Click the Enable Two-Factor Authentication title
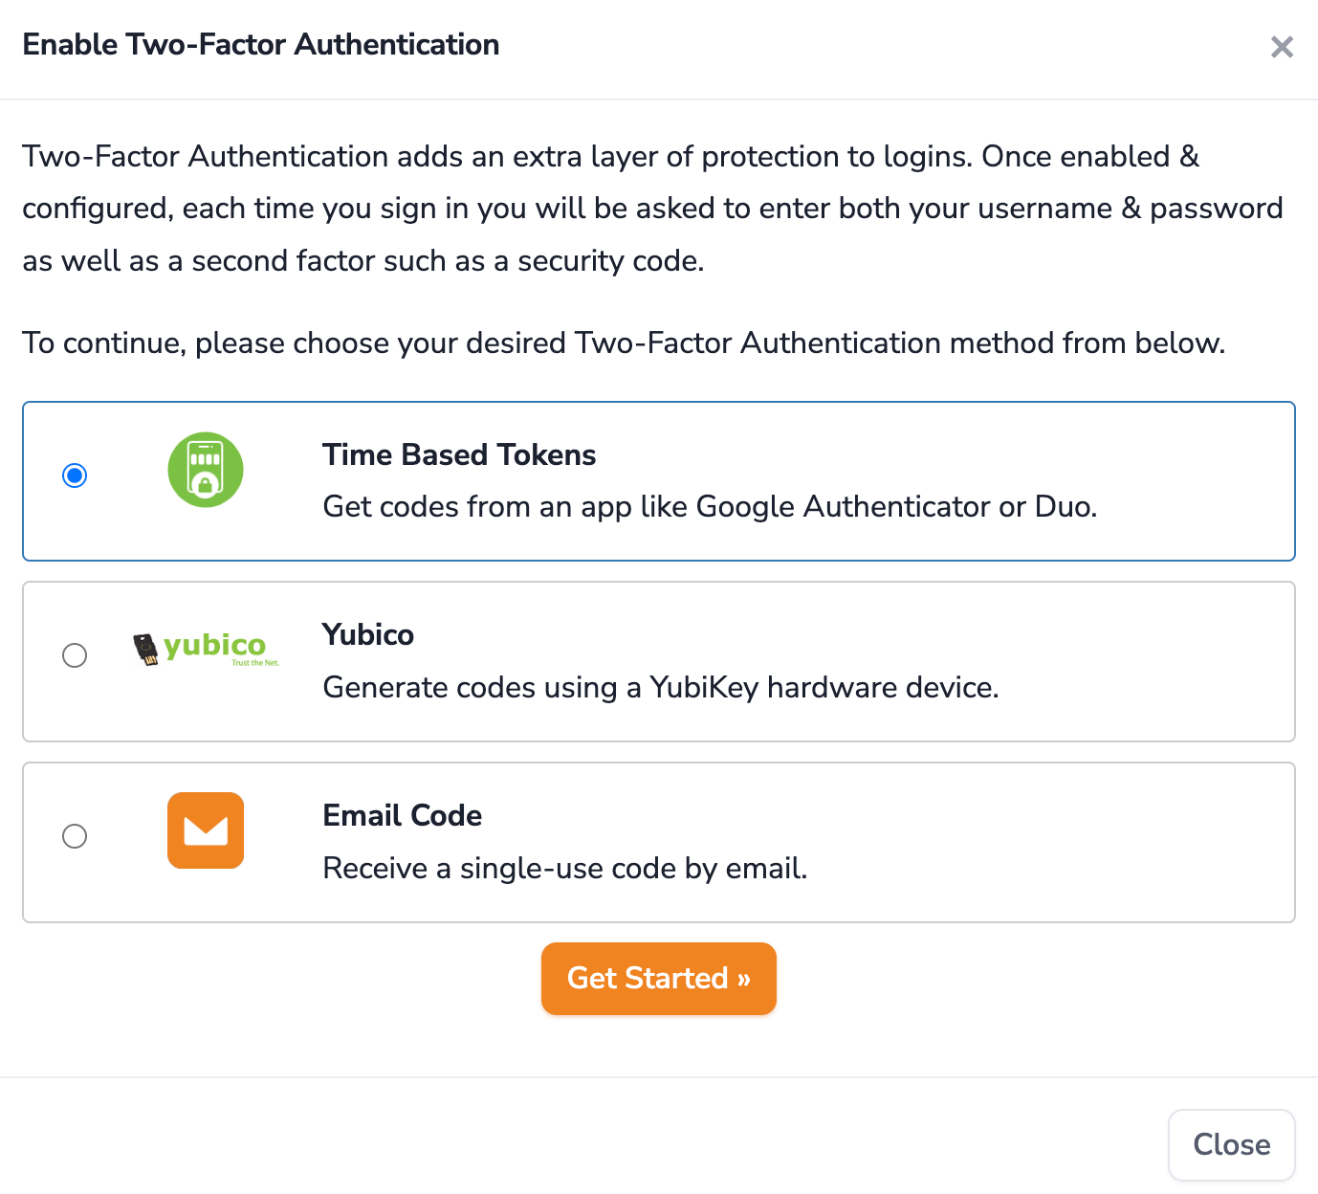1318x1194 pixels. click(261, 45)
